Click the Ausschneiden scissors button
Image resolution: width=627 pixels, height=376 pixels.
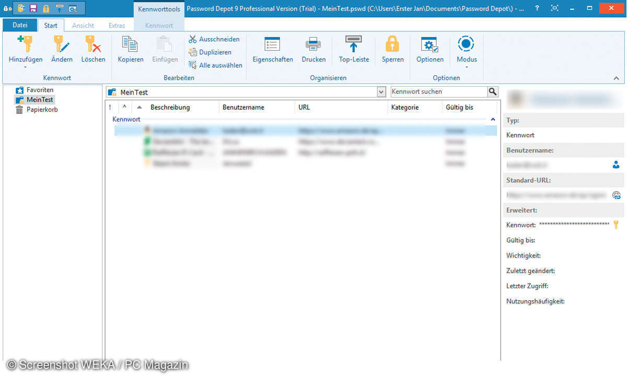214,39
